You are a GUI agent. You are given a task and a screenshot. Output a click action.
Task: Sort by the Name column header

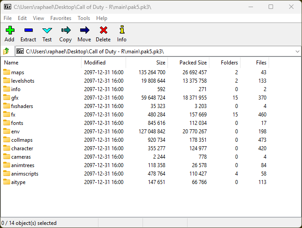click(x=41, y=63)
